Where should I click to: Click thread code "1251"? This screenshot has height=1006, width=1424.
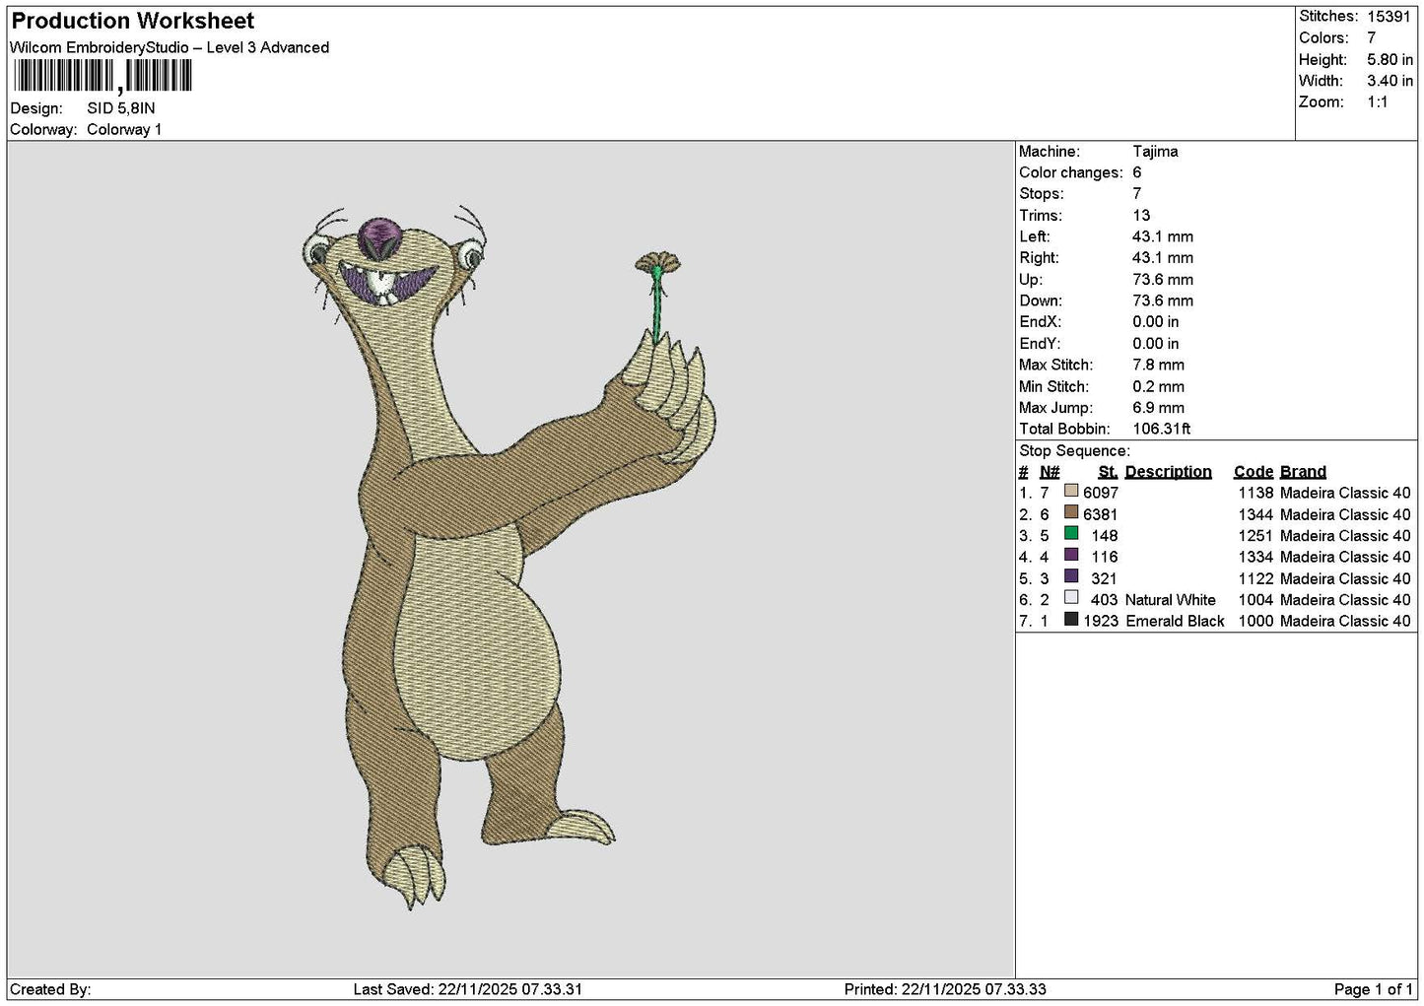(1256, 536)
